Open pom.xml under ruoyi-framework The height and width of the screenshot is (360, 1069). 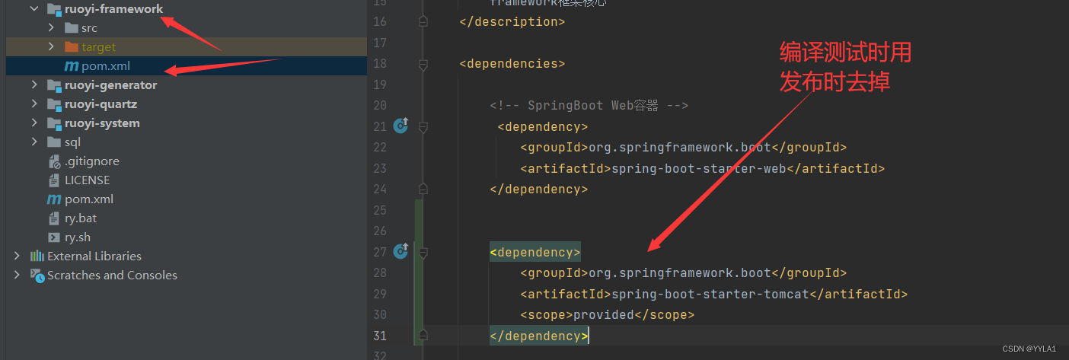106,66
